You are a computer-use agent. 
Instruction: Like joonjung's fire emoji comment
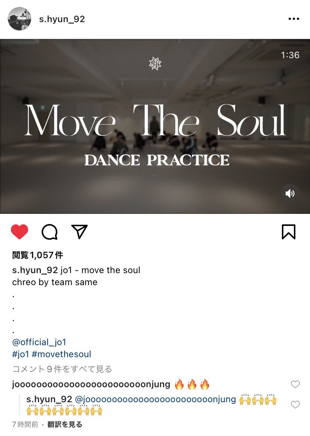(295, 384)
